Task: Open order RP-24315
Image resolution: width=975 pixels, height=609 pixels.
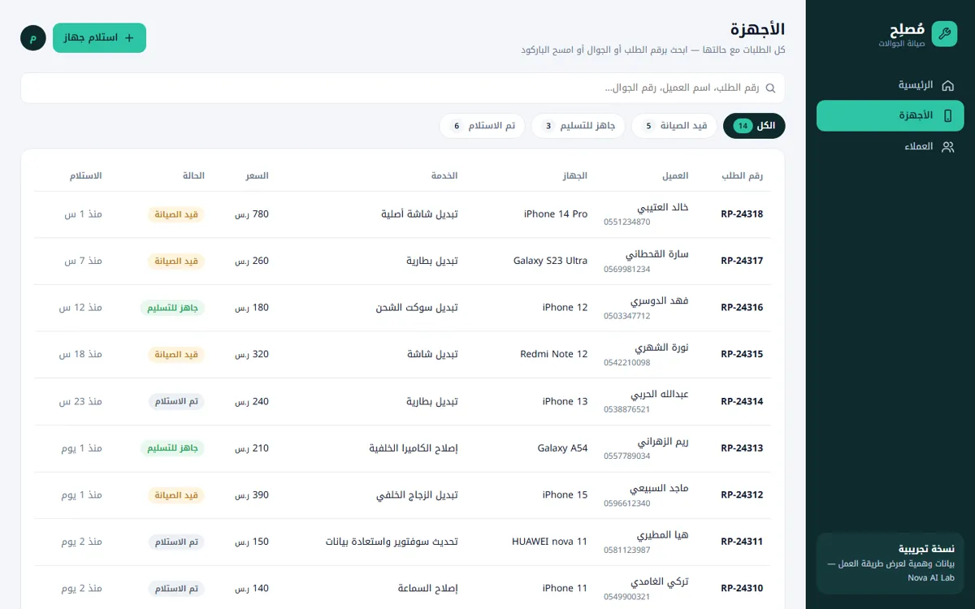Action: [x=742, y=355]
